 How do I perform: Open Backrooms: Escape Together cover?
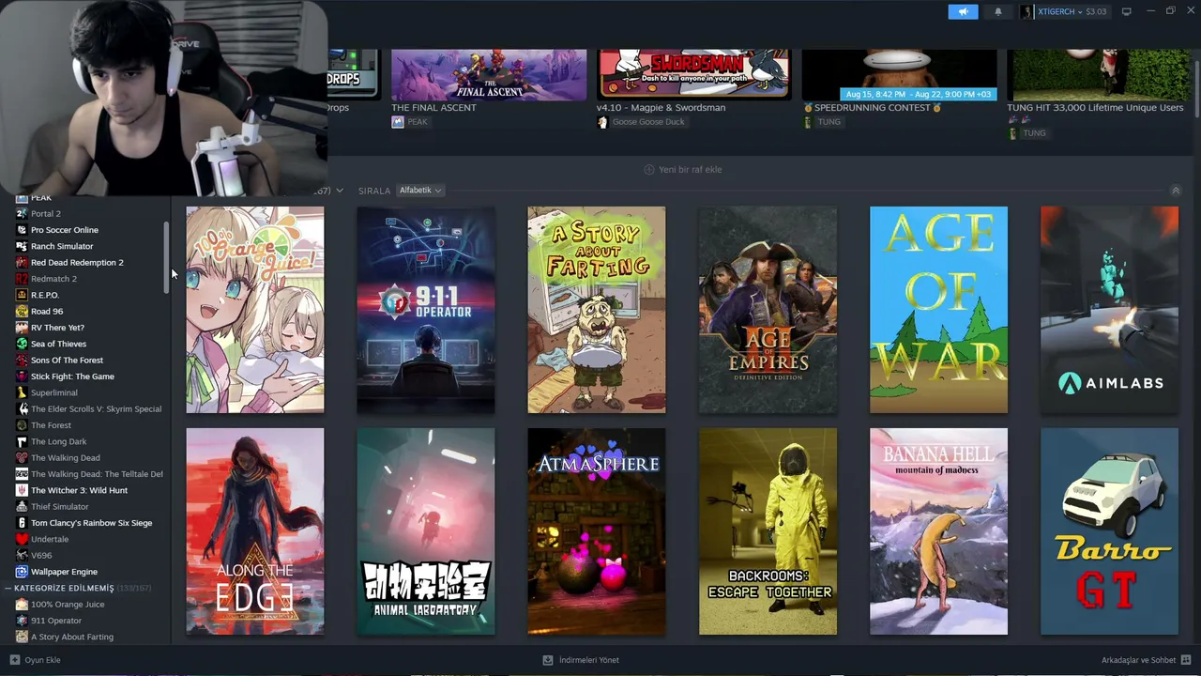pyautogui.click(x=768, y=531)
